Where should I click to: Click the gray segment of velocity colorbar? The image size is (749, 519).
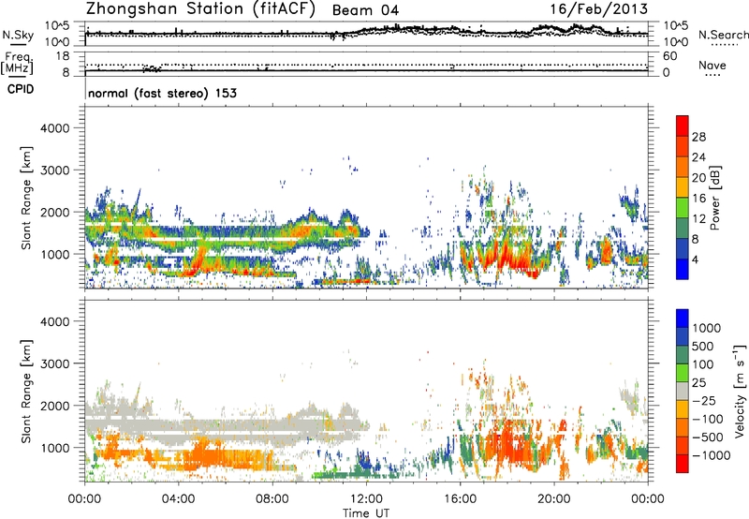pos(683,391)
